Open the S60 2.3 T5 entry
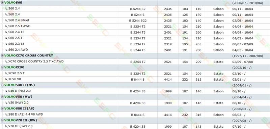This screenshot has width=270, height=129. tap(16, 44)
